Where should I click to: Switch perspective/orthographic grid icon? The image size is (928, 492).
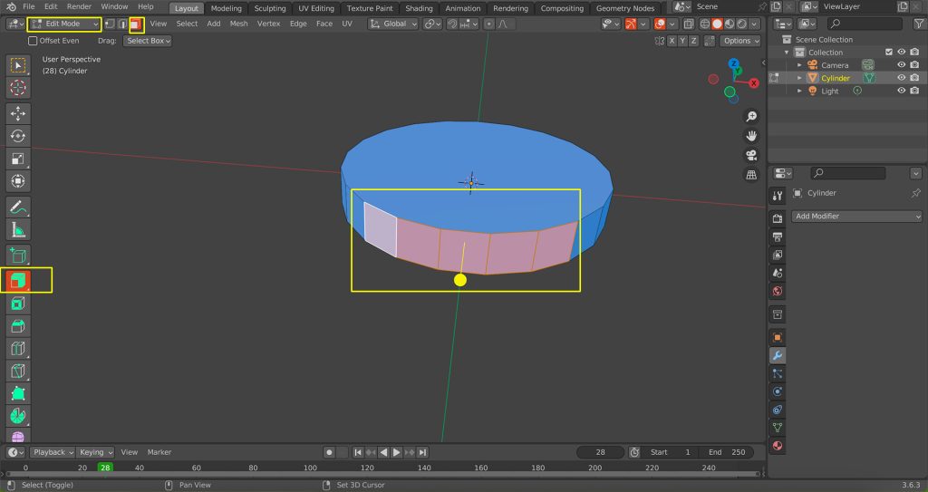click(x=751, y=175)
